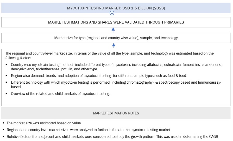Viewport: 233px width, 141px height.
Task: Click the bullet beside the Region-wise demand line
Action: pos(7,76)
